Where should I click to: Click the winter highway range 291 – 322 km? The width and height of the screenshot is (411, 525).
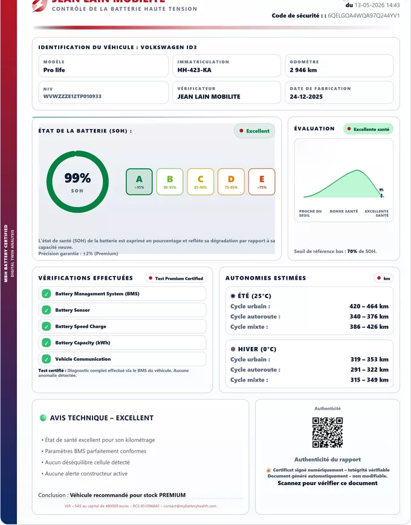369,369
